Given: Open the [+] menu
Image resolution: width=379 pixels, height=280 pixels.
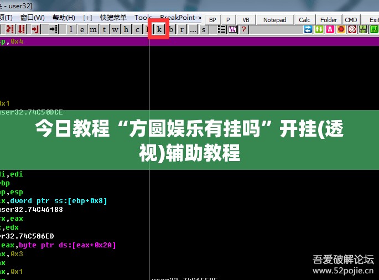Looking at the screenshot, I should [87, 18].
